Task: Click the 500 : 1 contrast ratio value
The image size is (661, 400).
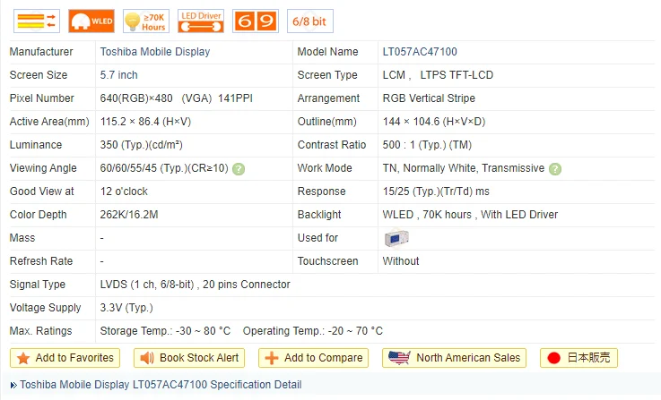Action: click(427, 145)
